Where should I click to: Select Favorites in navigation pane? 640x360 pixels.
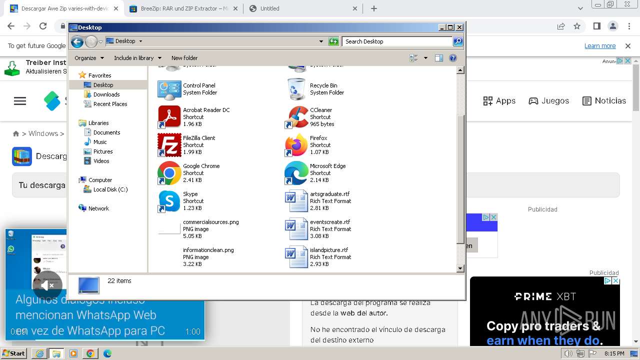pos(99,75)
